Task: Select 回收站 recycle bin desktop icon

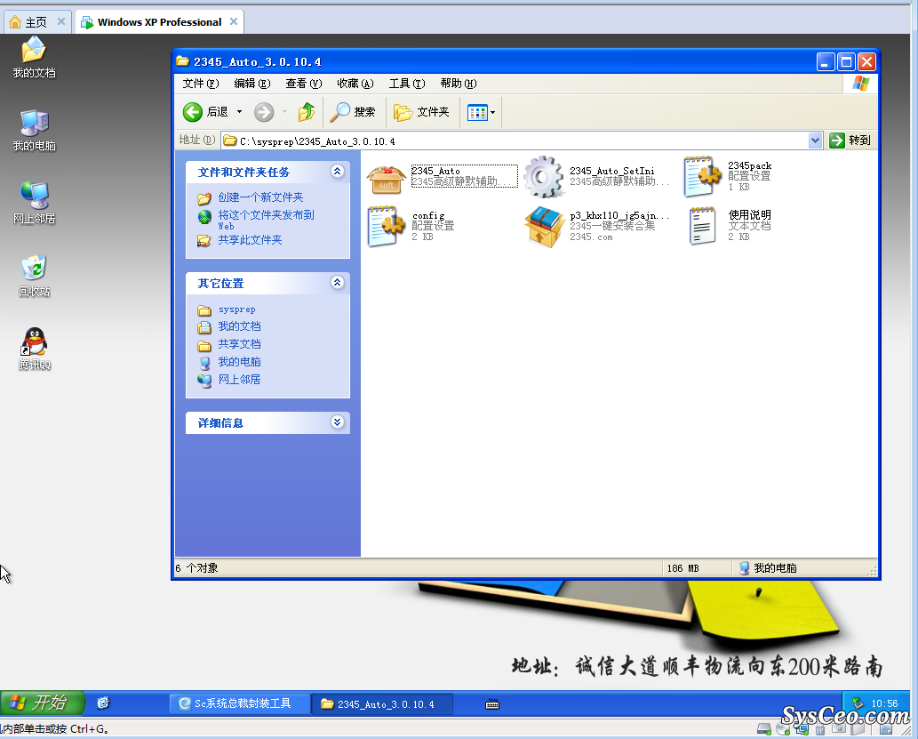Action: pos(34,276)
